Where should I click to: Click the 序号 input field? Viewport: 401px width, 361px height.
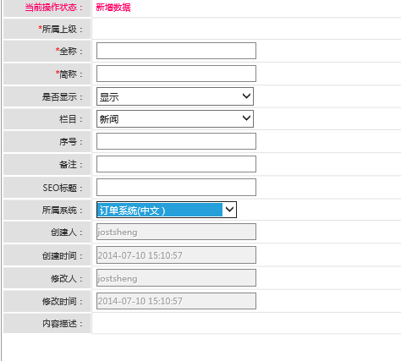tap(176, 141)
